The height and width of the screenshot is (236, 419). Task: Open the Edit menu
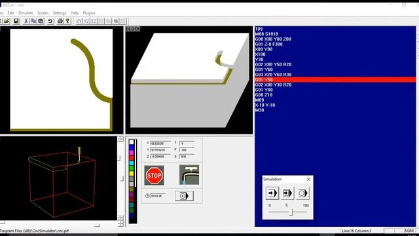10,13
